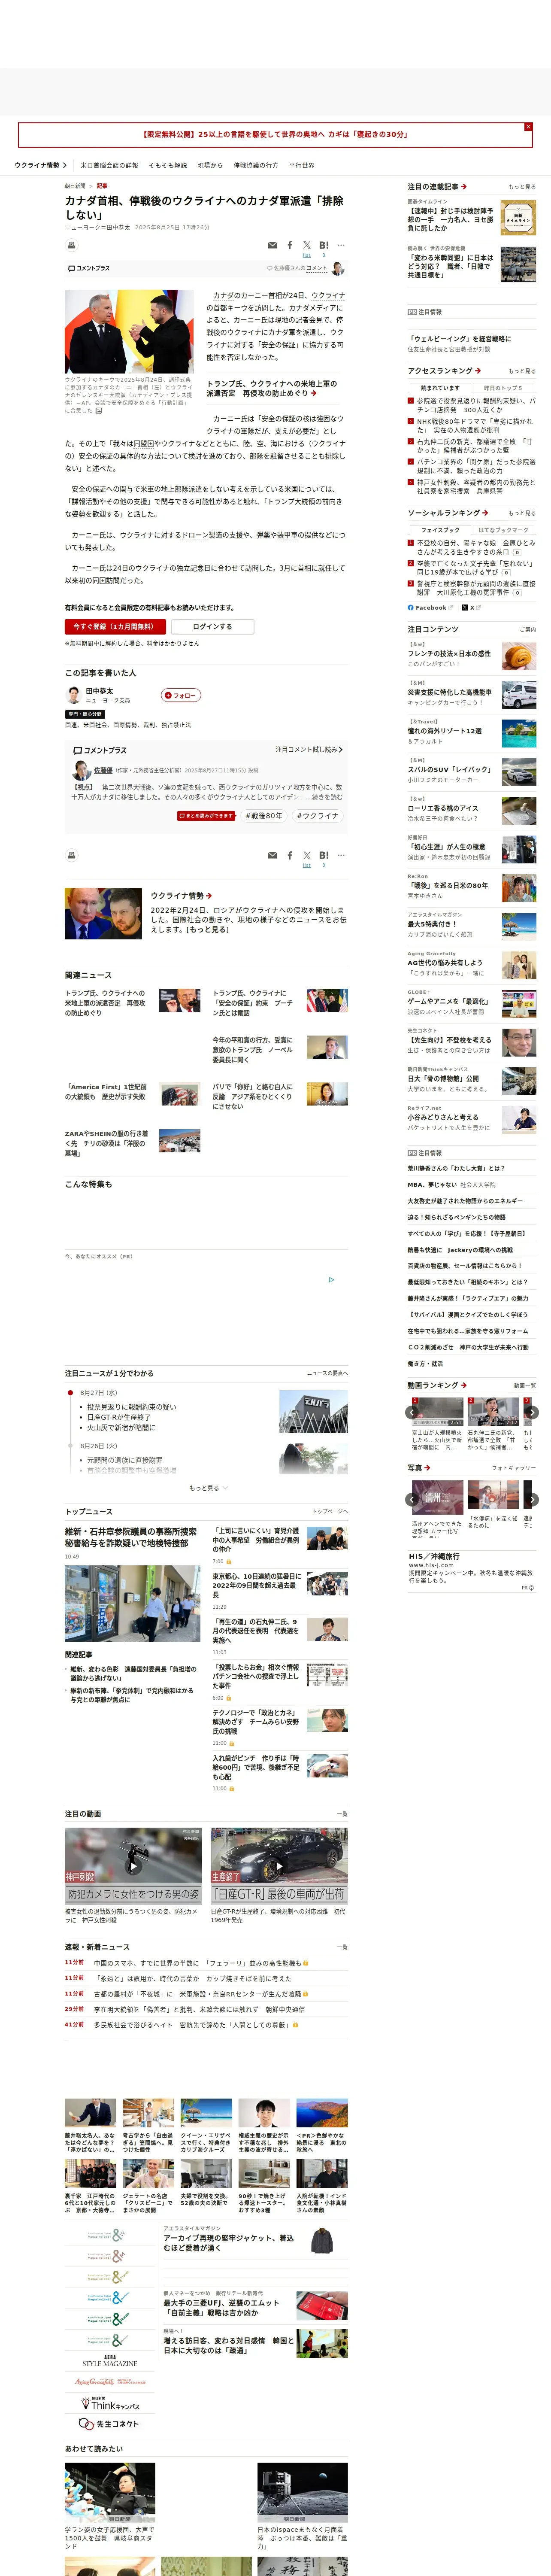Open 佐藤優's comment avatar near the headline

point(338,268)
